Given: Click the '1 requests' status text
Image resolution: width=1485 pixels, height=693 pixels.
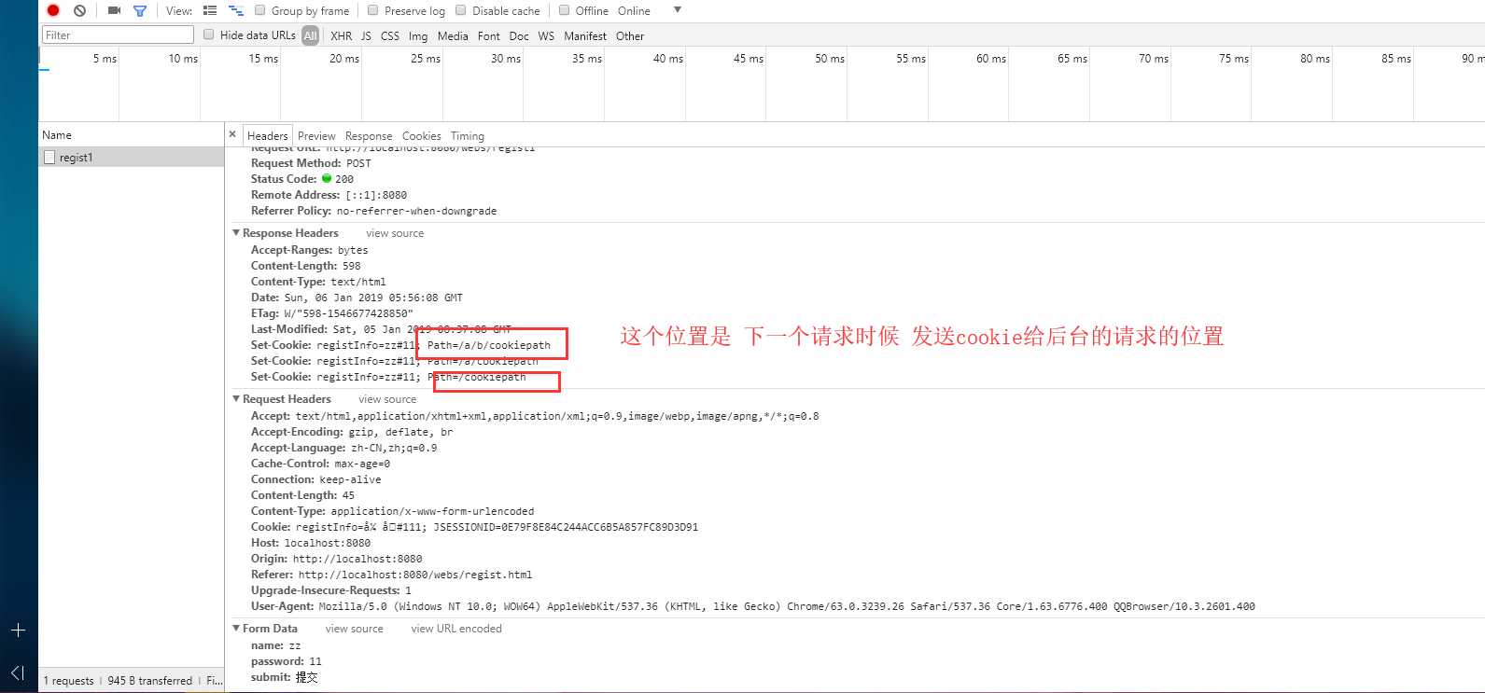Looking at the screenshot, I should [x=68, y=681].
